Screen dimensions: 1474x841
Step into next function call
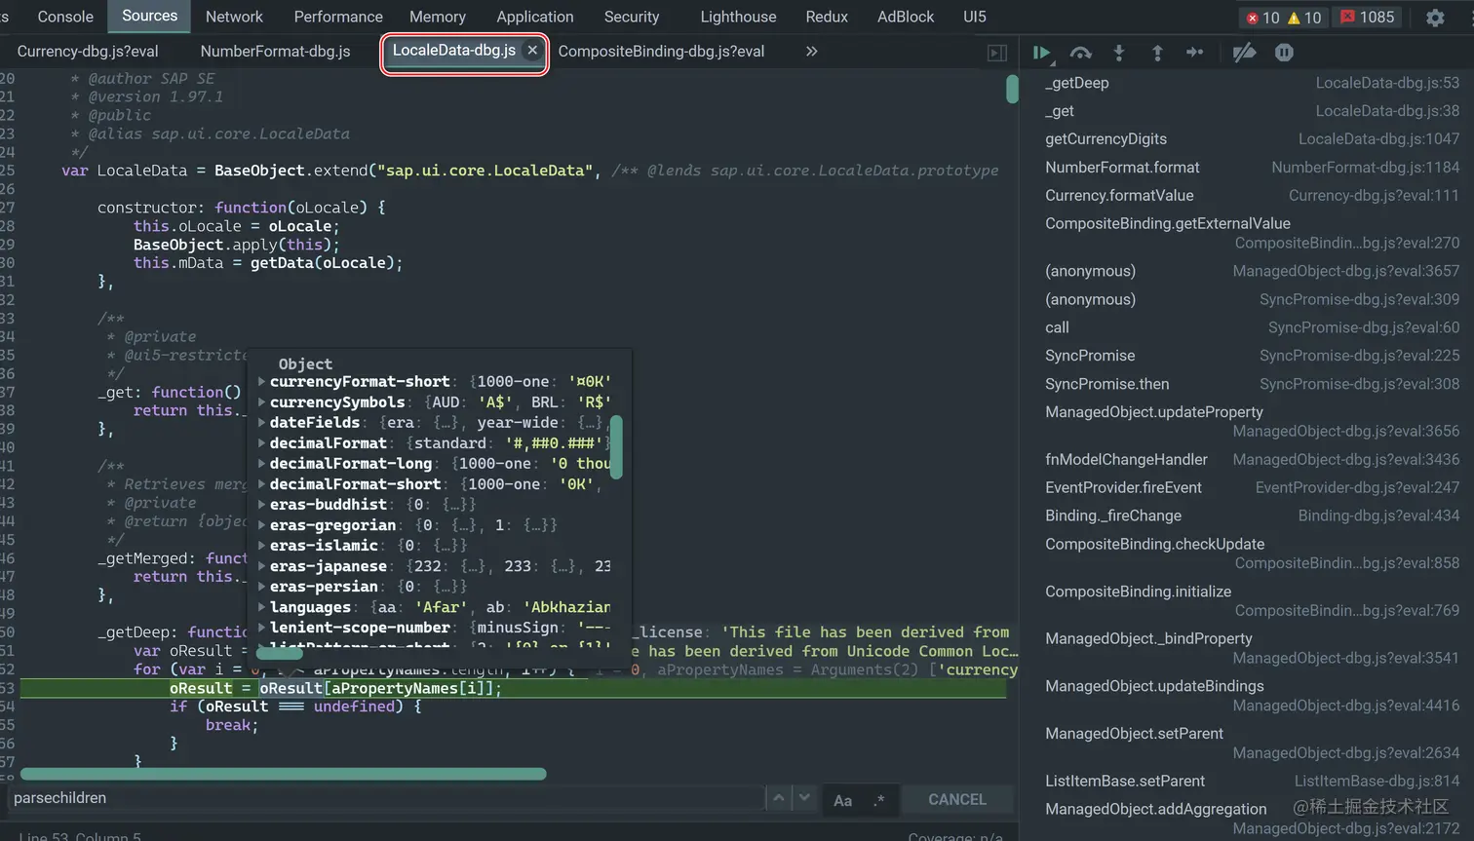pos(1119,53)
